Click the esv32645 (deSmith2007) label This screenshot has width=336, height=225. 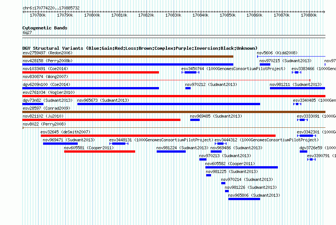pyautogui.click(x=66, y=132)
